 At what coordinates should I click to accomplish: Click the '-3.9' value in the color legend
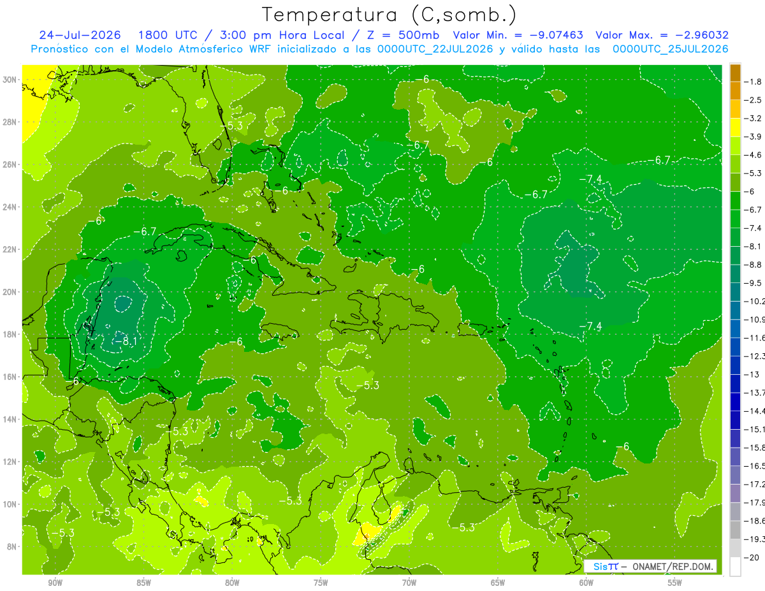[x=754, y=136]
